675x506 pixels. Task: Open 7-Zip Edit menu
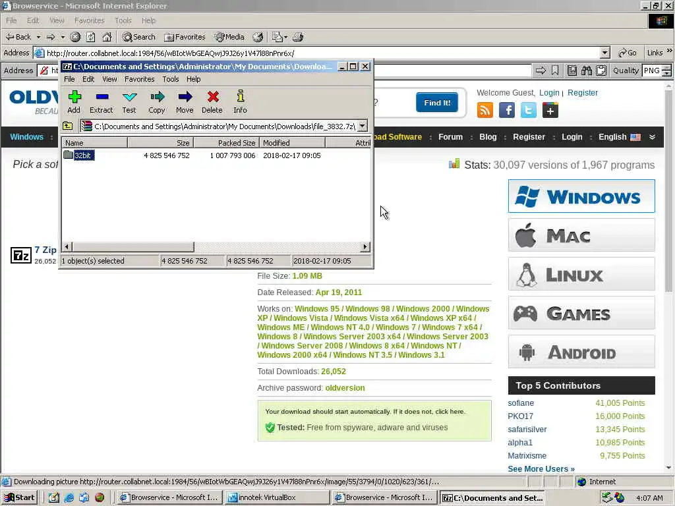coord(88,79)
